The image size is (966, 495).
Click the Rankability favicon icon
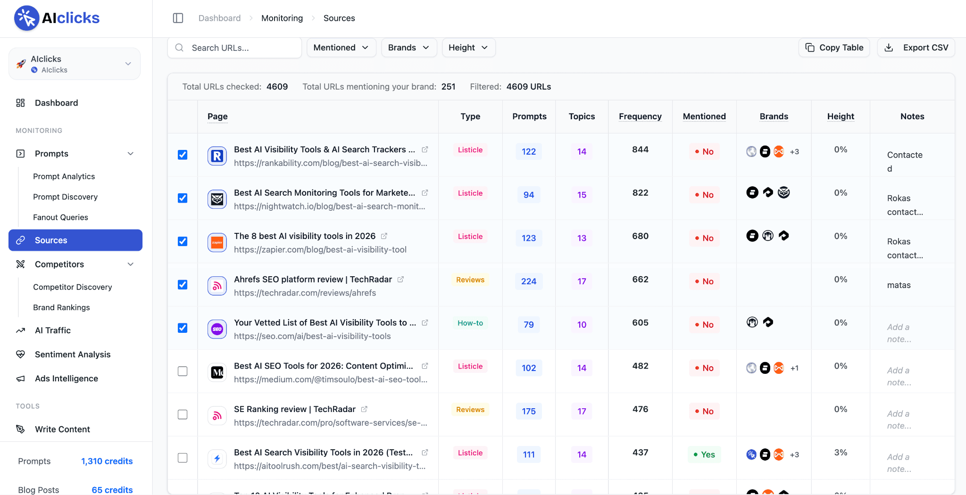[x=217, y=156]
